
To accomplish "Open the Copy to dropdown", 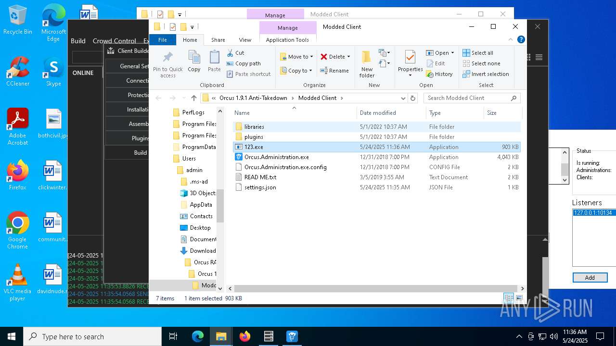I will pyautogui.click(x=296, y=71).
